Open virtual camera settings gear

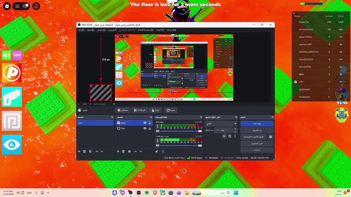270,137
